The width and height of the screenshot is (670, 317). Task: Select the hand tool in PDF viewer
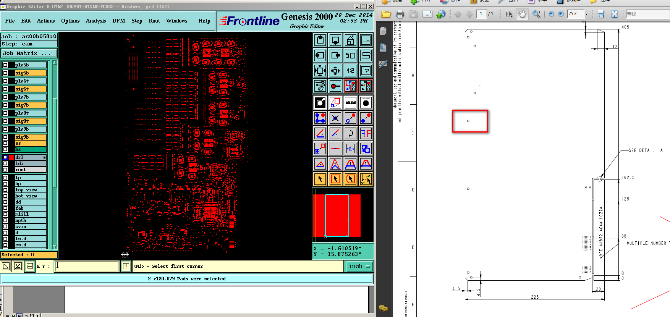[522, 14]
